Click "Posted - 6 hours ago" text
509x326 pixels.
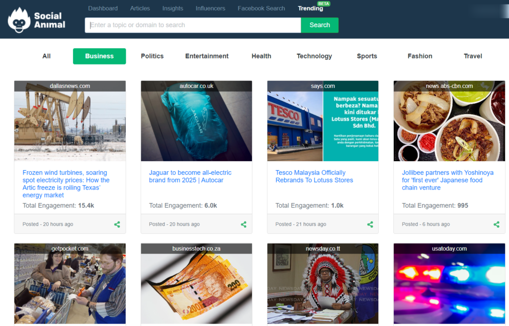click(x=426, y=224)
